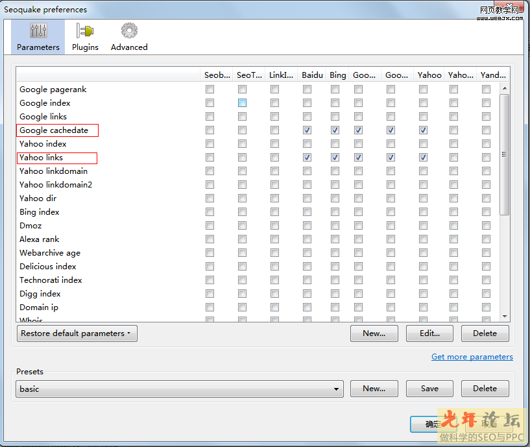Uncheck the SeoT checkbox for Google index

(242, 103)
